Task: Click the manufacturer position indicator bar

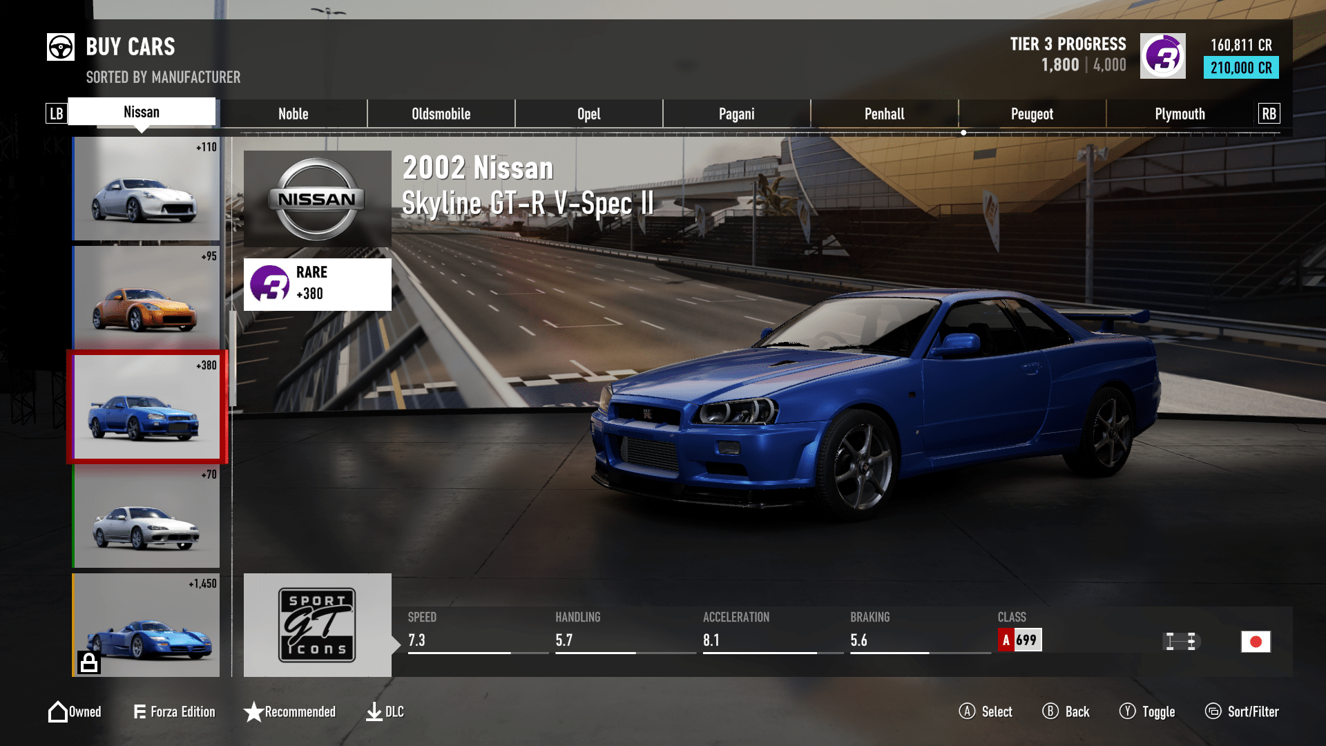Action: (x=760, y=133)
